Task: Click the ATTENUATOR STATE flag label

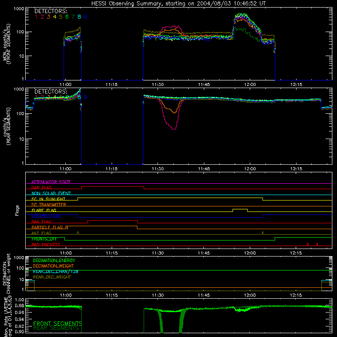Action: pos(51,182)
